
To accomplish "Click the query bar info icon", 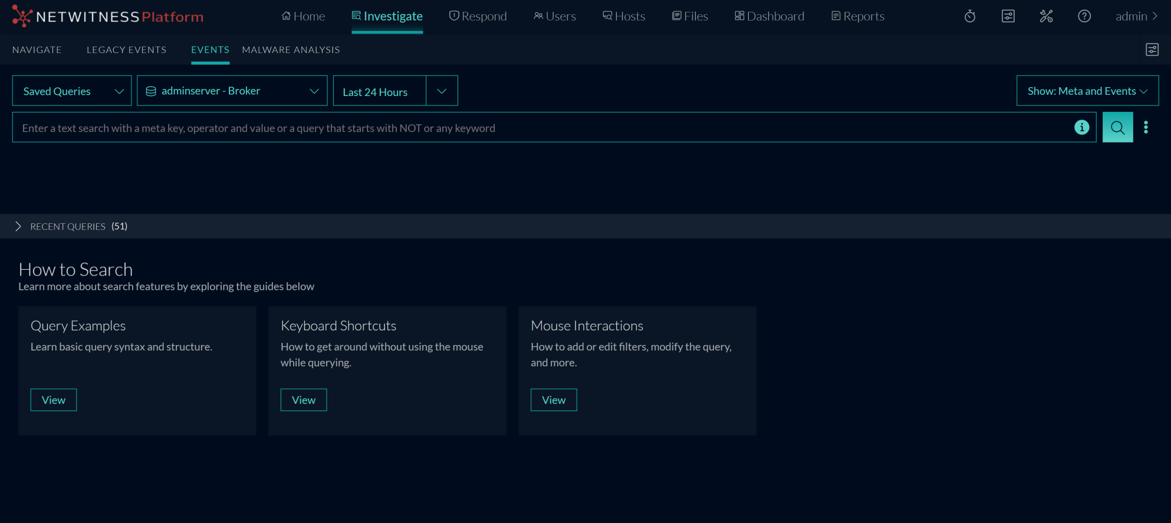I will click(1081, 127).
